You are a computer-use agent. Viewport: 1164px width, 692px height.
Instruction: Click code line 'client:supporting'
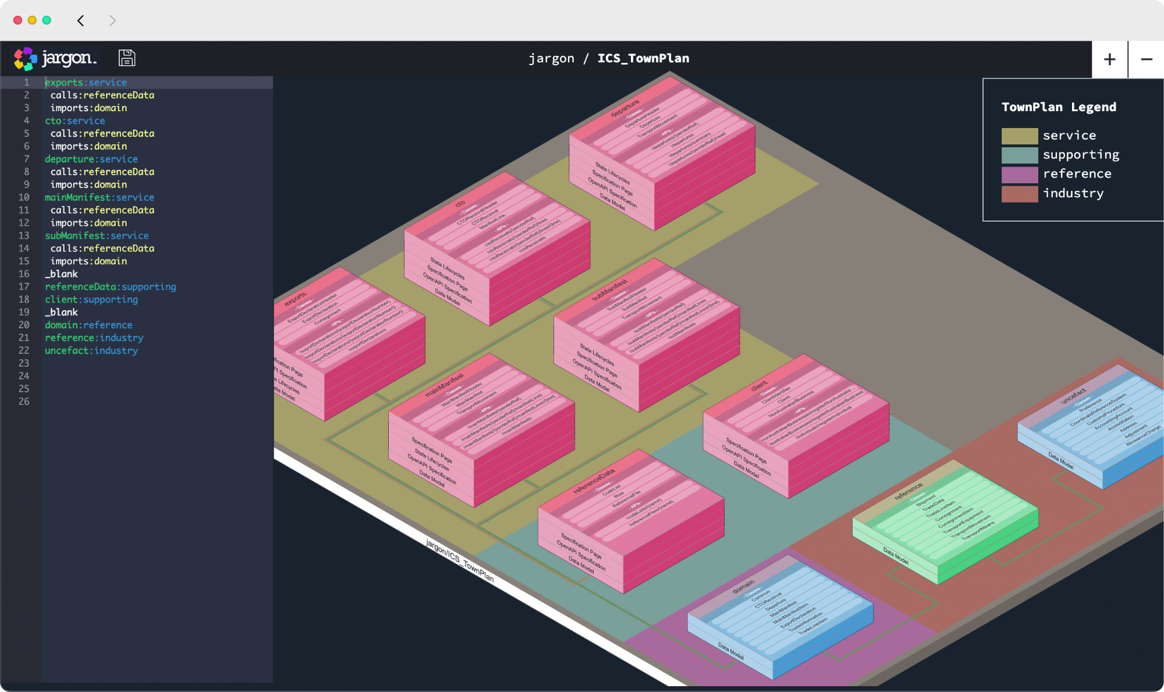91,300
